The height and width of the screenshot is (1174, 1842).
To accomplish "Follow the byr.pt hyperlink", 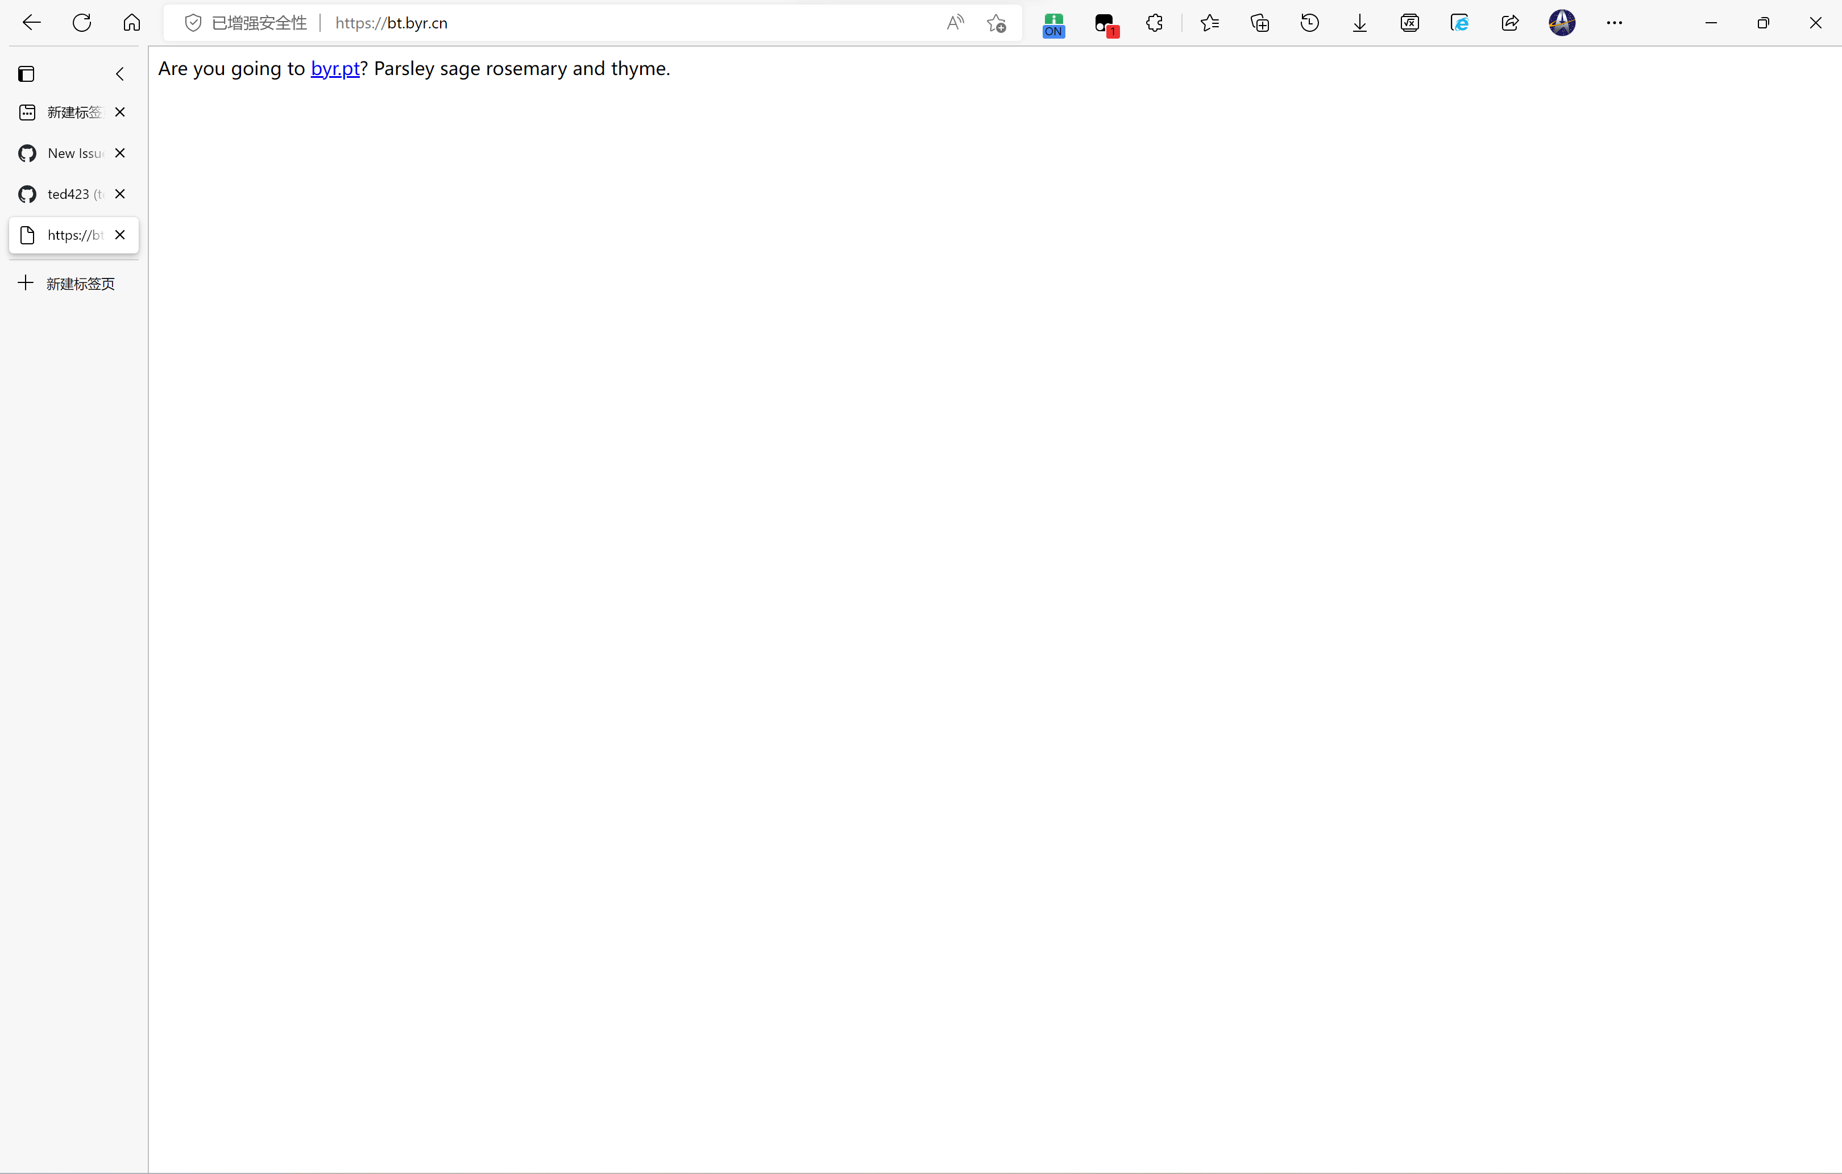I will point(334,69).
